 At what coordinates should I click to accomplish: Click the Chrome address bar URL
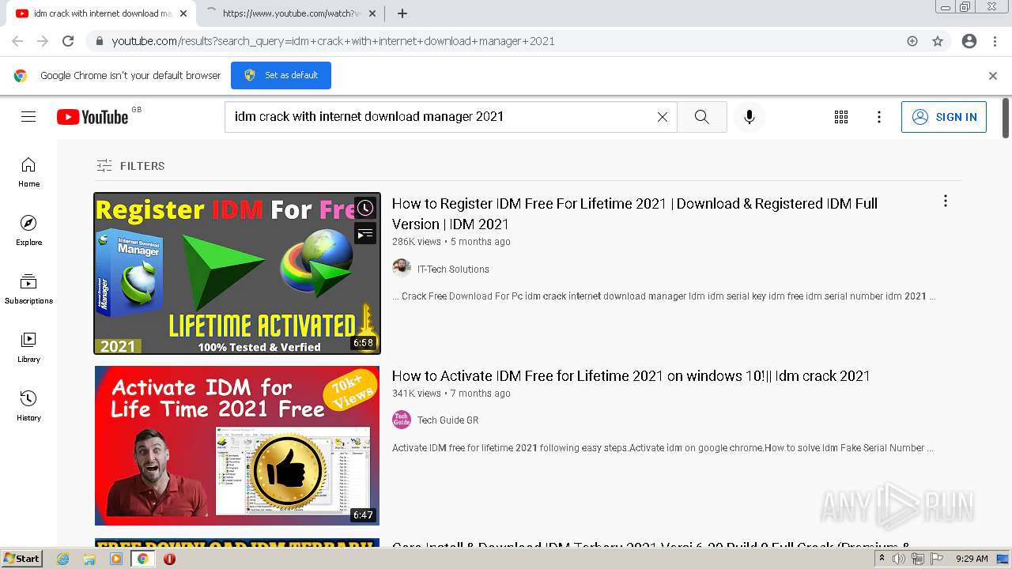pyautogui.click(x=333, y=41)
